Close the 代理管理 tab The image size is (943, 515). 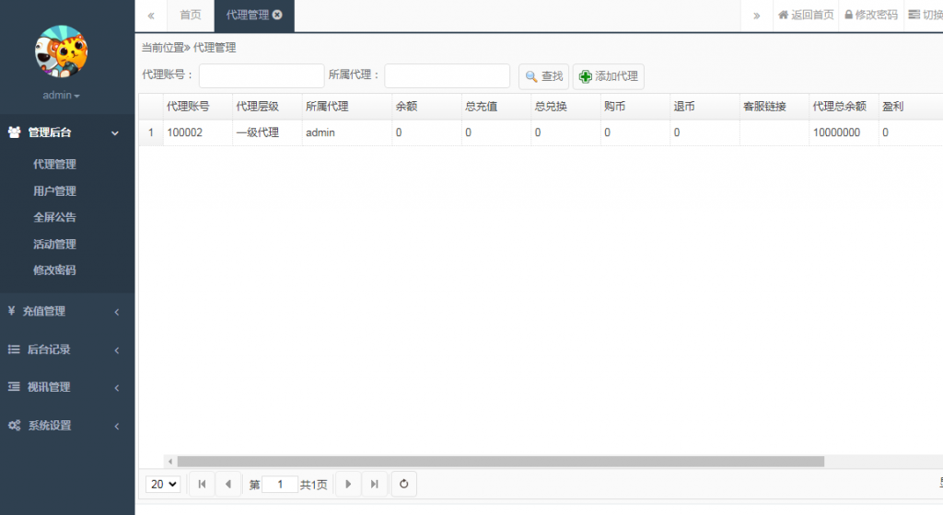coord(277,16)
